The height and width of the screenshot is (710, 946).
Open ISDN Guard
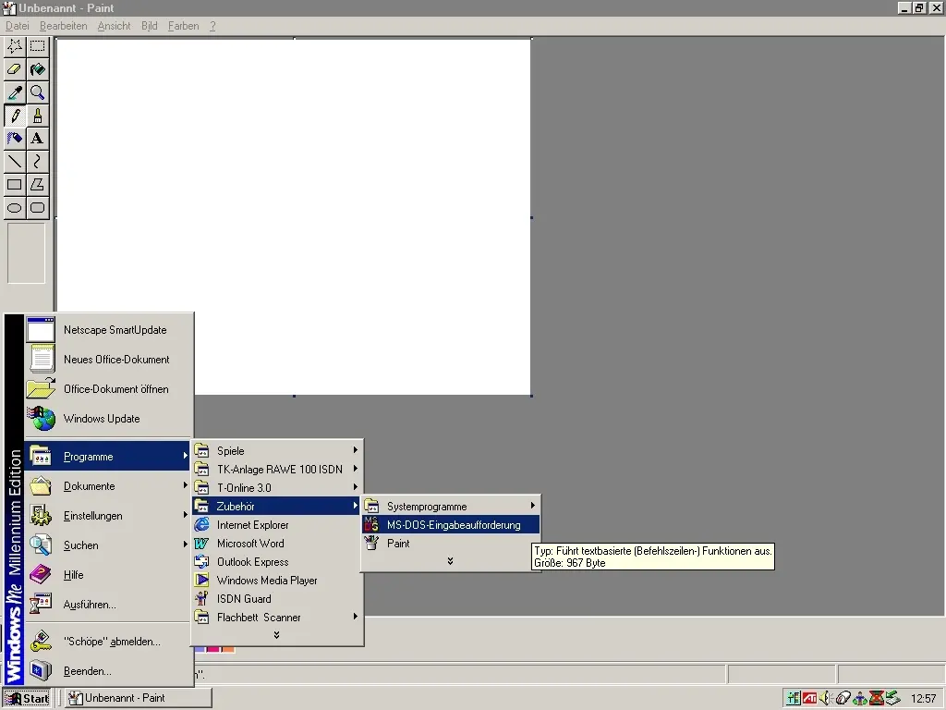pyautogui.click(x=277, y=599)
